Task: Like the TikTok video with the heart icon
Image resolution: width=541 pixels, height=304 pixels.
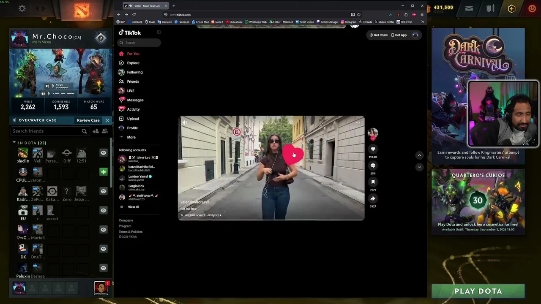Action: pyautogui.click(x=373, y=149)
